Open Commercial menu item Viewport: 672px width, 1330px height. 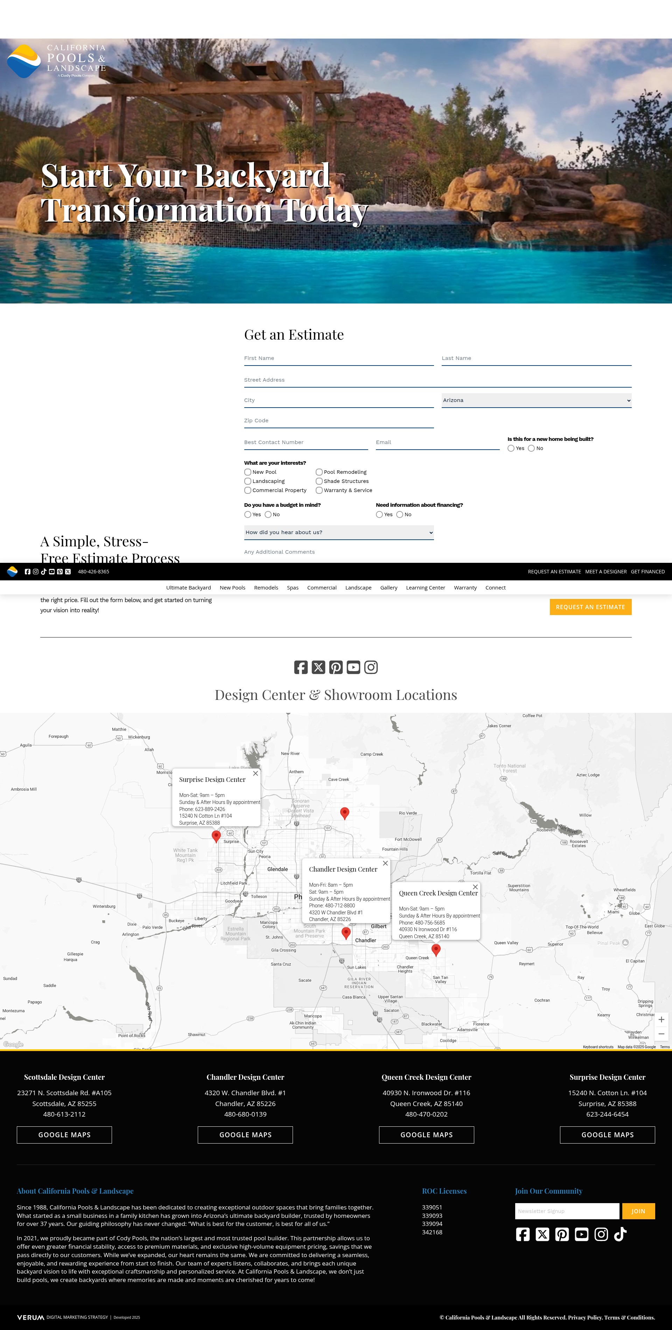(322, 588)
